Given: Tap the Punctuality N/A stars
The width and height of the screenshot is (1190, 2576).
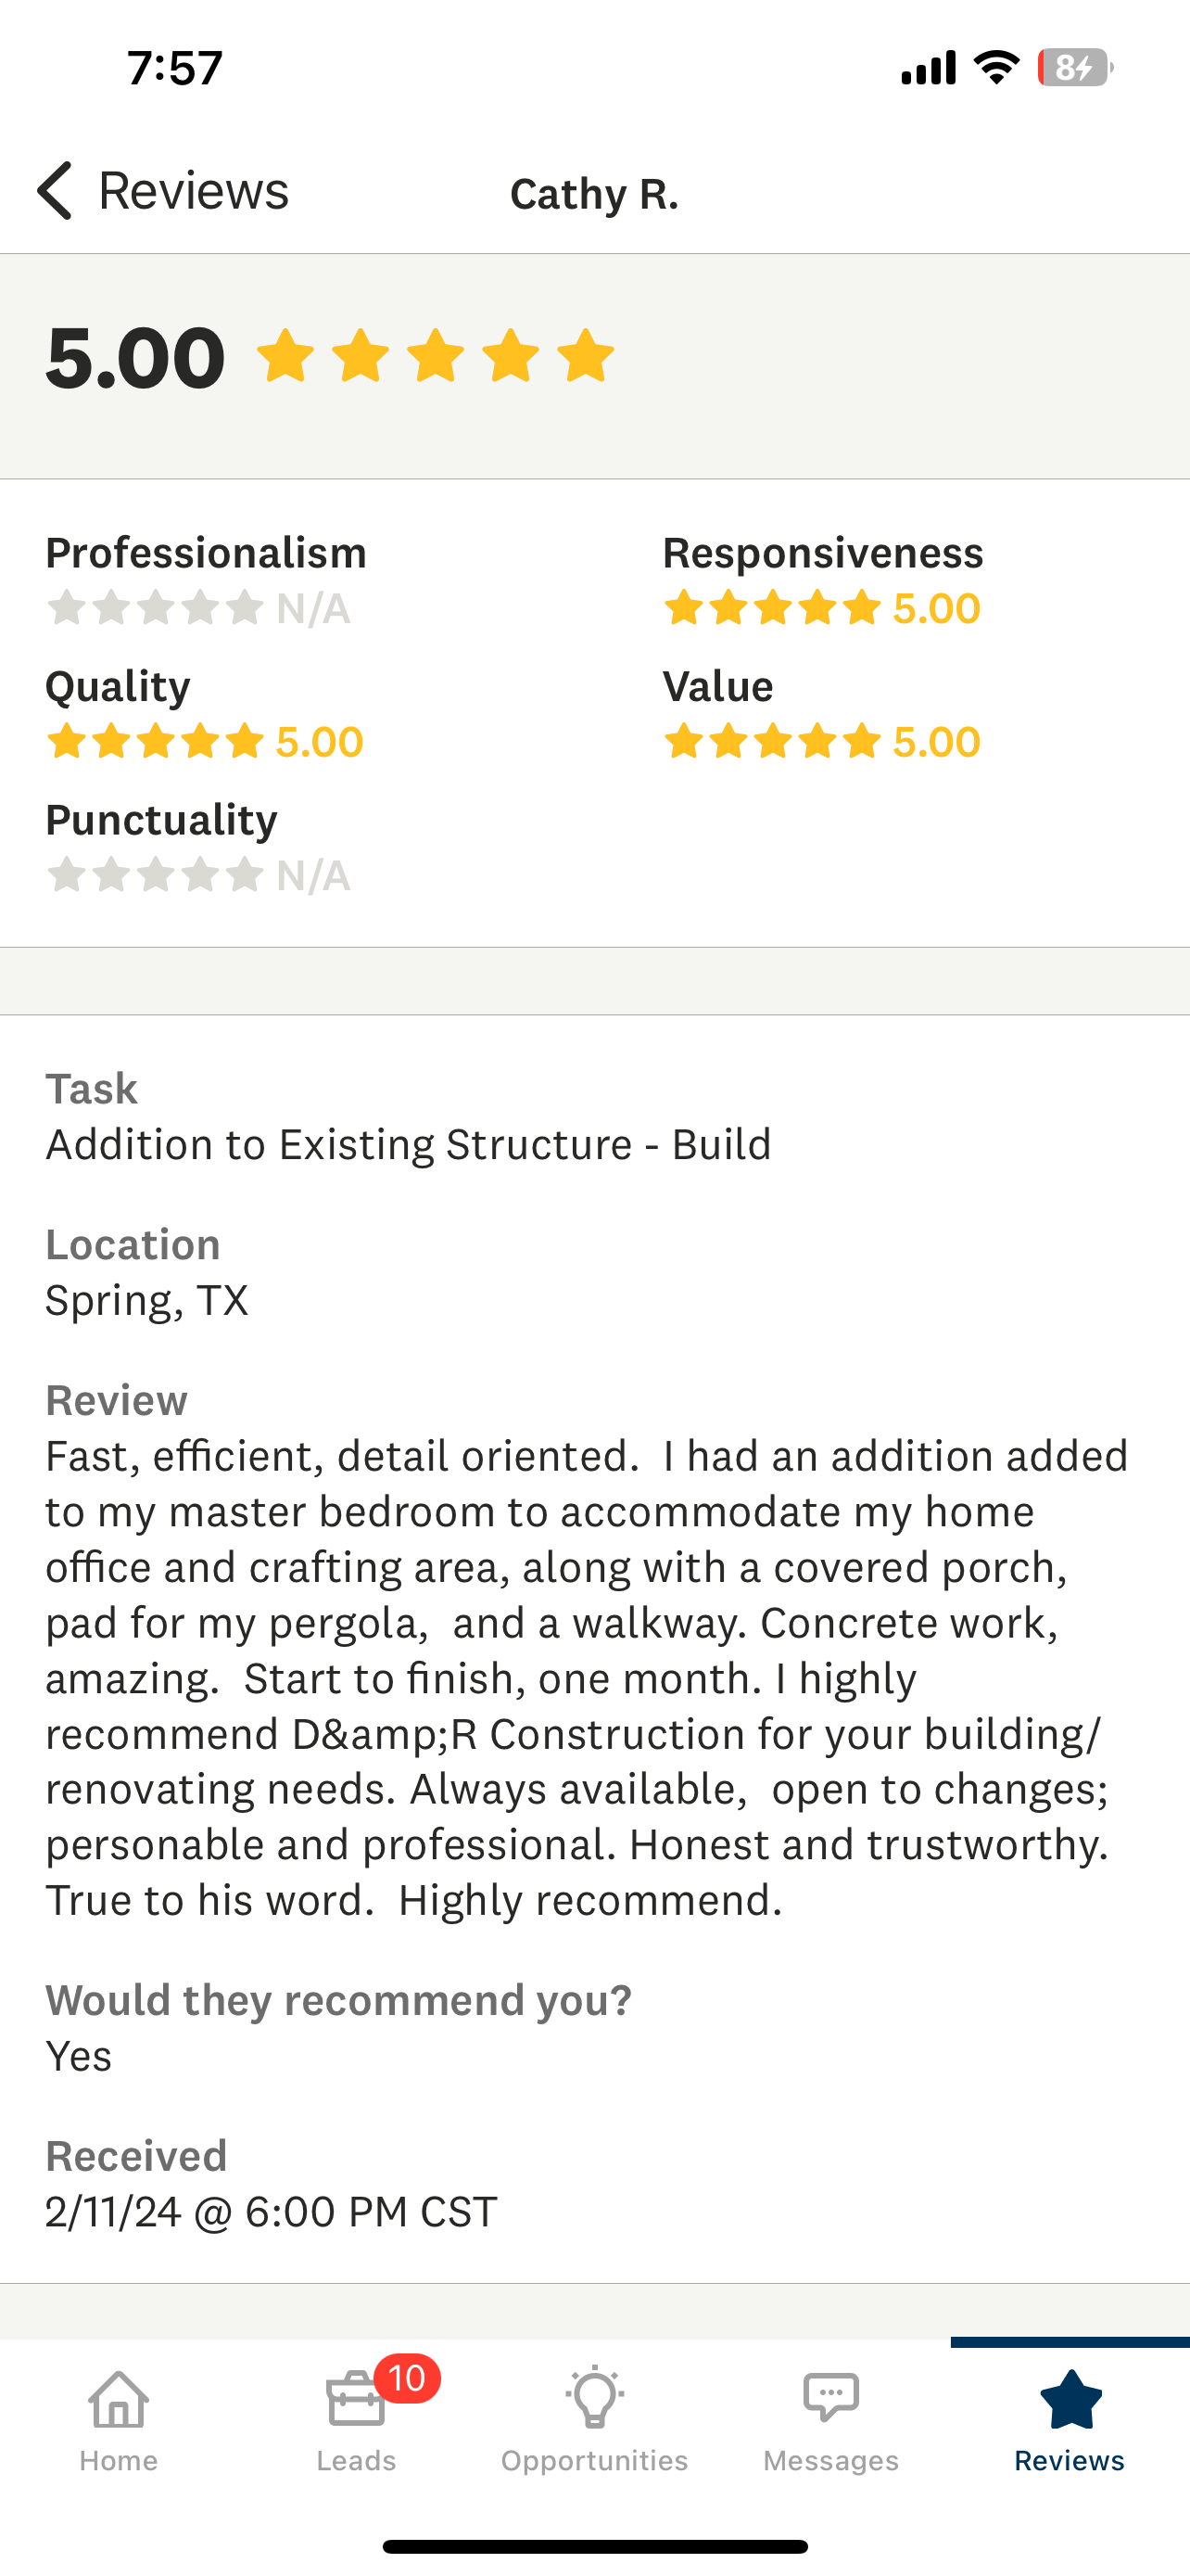Looking at the screenshot, I should [x=155, y=875].
